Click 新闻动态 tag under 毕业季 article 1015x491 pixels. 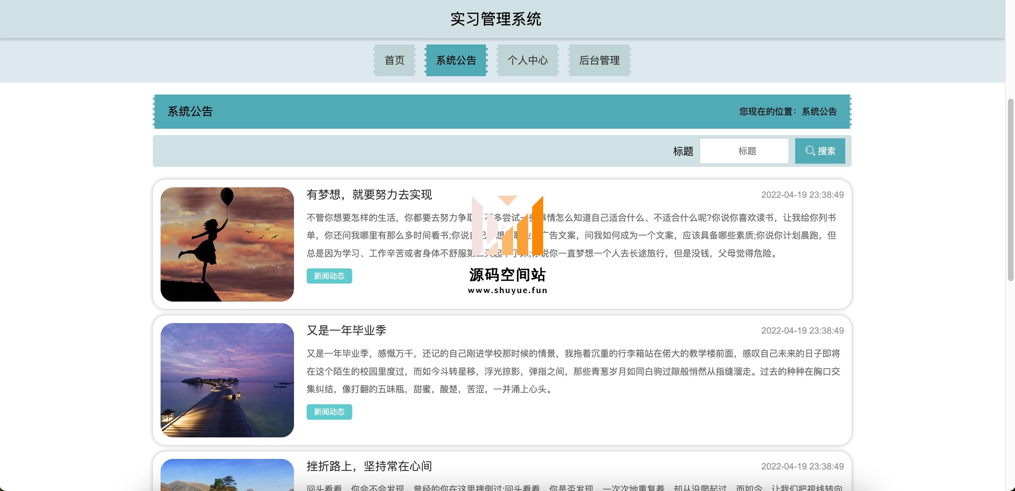pos(329,412)
